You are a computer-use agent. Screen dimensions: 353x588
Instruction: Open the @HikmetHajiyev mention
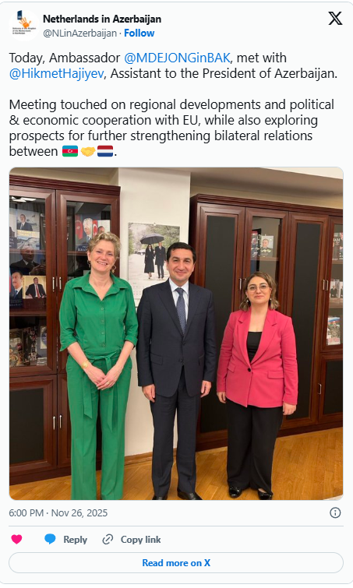56,73
